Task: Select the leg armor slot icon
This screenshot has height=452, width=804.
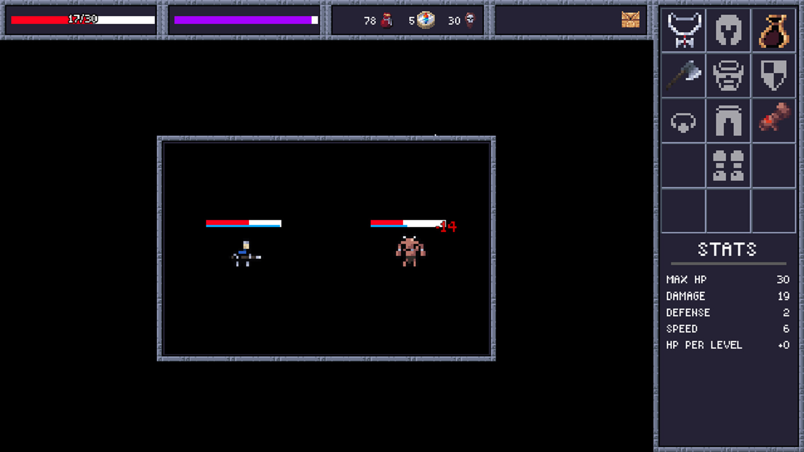Action: pos(728,121)
